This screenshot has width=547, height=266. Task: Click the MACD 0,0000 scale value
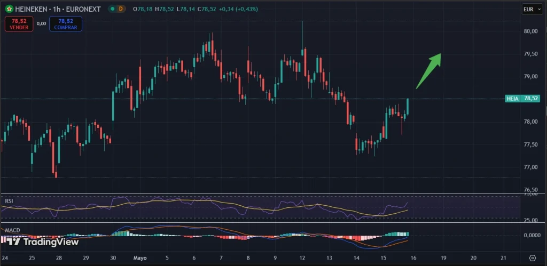coord(532,236)
